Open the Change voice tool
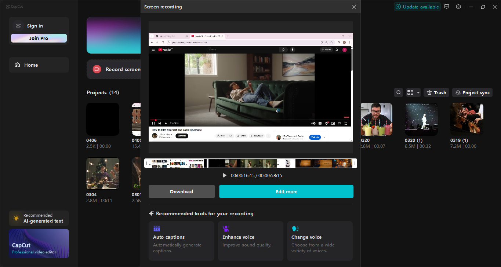Screen dimensions: 501x267 tap(320, 241)
